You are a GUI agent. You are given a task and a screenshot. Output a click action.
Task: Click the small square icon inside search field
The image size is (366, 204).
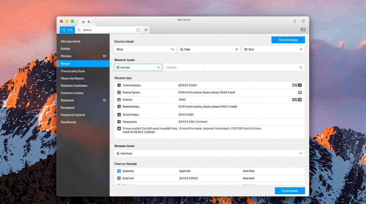point(138,30)
